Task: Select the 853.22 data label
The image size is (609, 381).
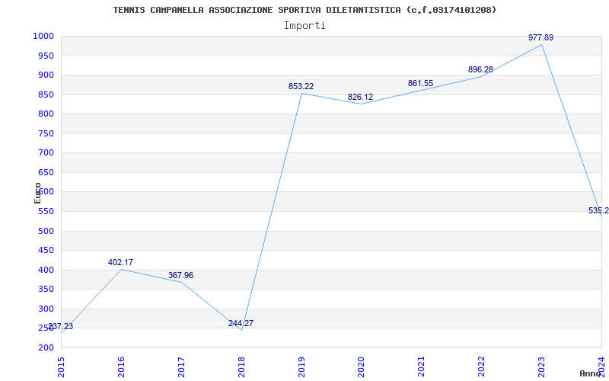Action: 301,86
